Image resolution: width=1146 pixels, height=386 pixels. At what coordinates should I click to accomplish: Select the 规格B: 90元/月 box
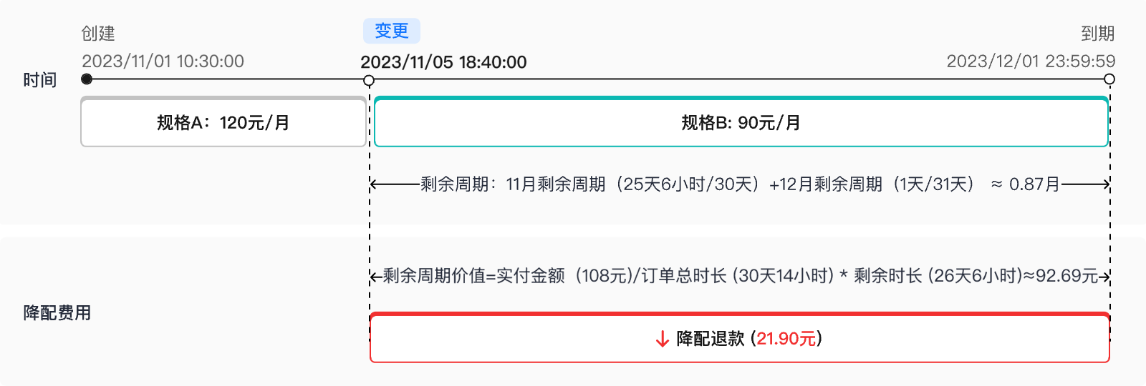pos(741,122)
